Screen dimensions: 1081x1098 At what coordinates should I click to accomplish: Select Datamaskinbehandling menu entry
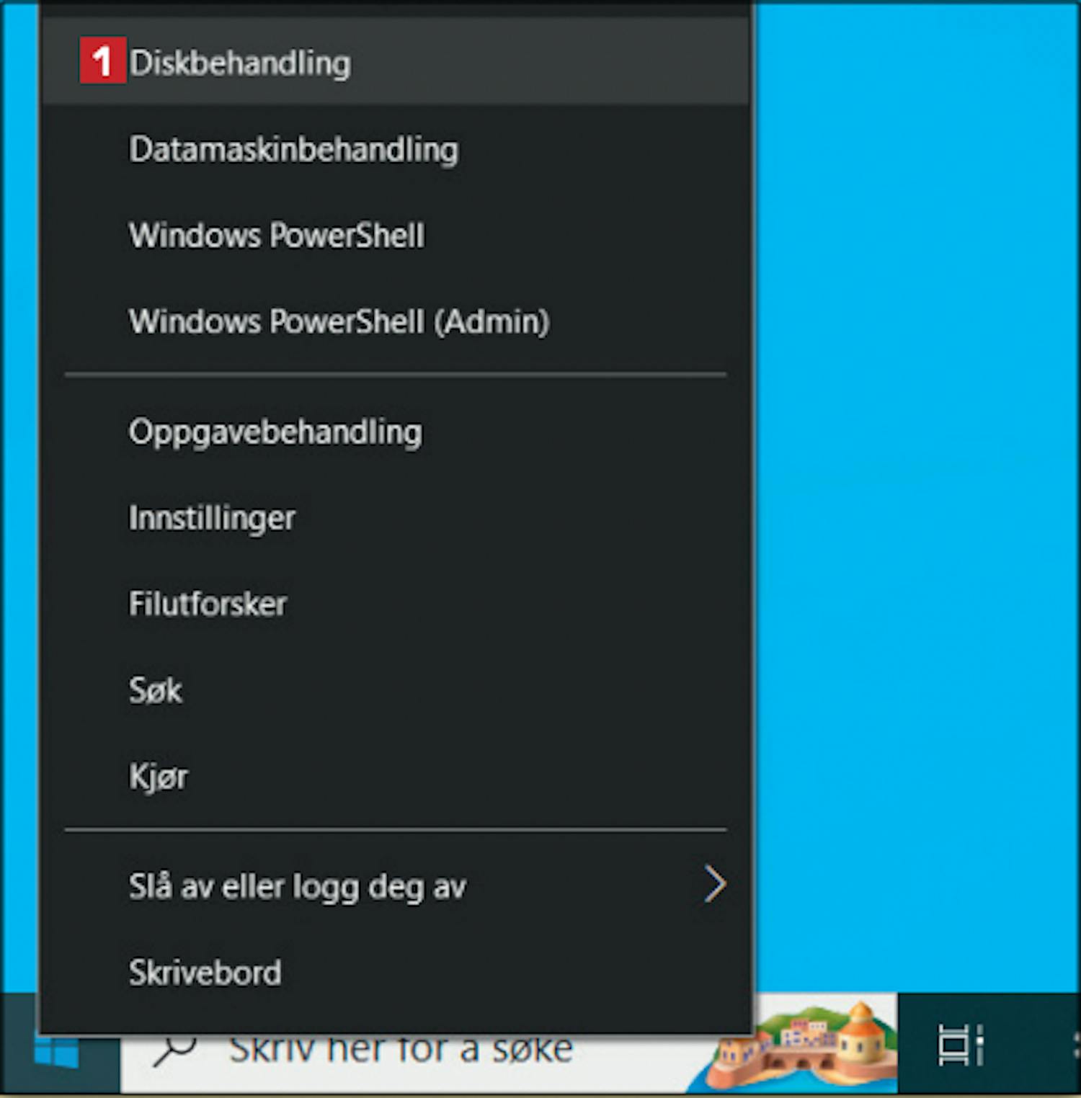(x=396, y=149)
